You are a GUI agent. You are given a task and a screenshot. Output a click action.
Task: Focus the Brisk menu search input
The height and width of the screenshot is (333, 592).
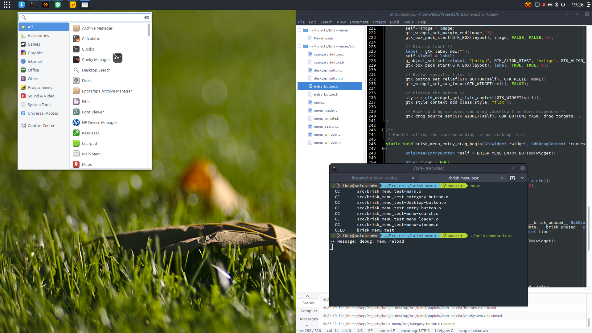(85, 18)
